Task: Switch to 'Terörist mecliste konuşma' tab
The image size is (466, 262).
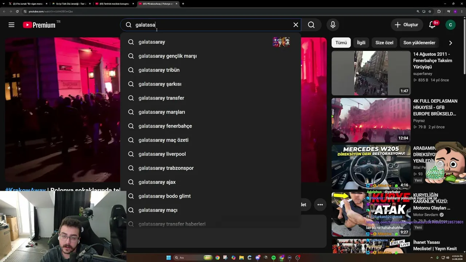Action: pyautogui.click(x=114, y=4)
